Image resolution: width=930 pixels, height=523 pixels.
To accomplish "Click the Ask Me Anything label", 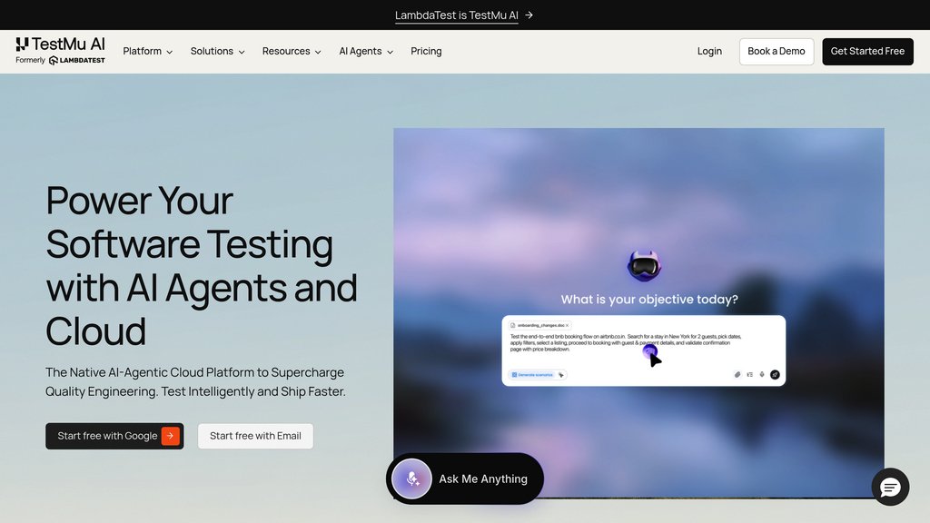I will 483,479.
